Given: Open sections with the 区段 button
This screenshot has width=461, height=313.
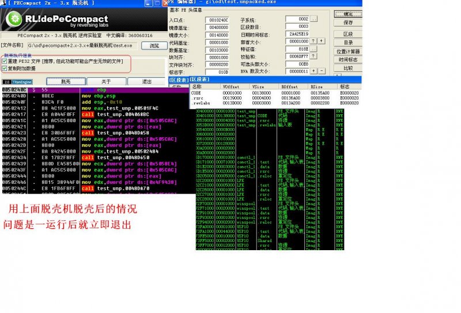Looking at the screenshot, I should (348, 34).
